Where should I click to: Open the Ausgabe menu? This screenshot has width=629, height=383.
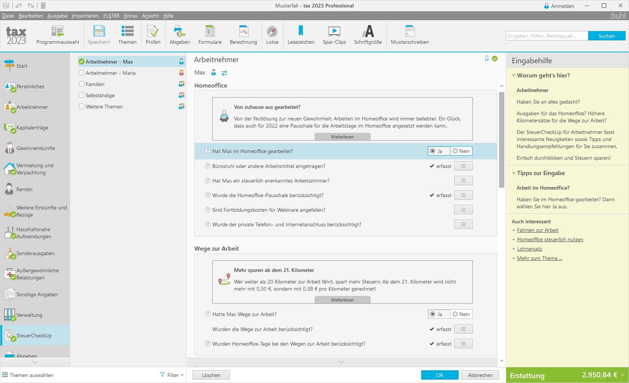57,16
